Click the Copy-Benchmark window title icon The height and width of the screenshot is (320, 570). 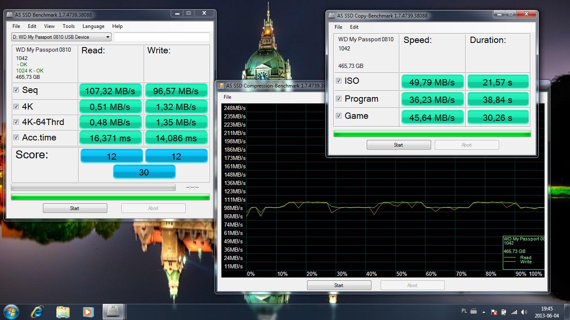[x=332, y=15]
